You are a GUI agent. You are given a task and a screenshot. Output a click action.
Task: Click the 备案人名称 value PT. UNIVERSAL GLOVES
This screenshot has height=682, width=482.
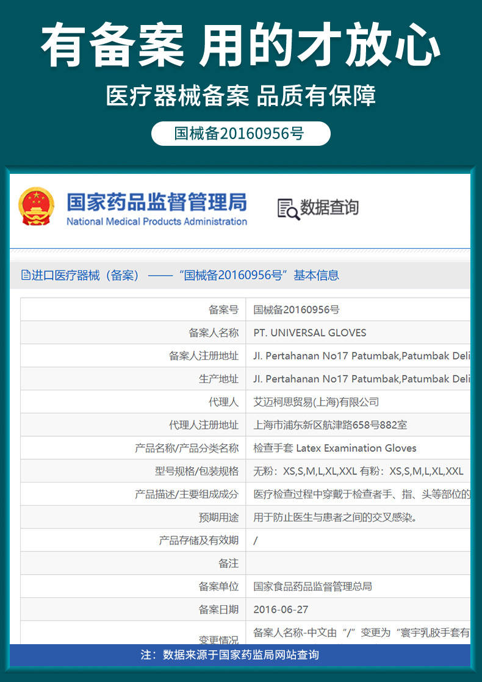click(310, 332)
